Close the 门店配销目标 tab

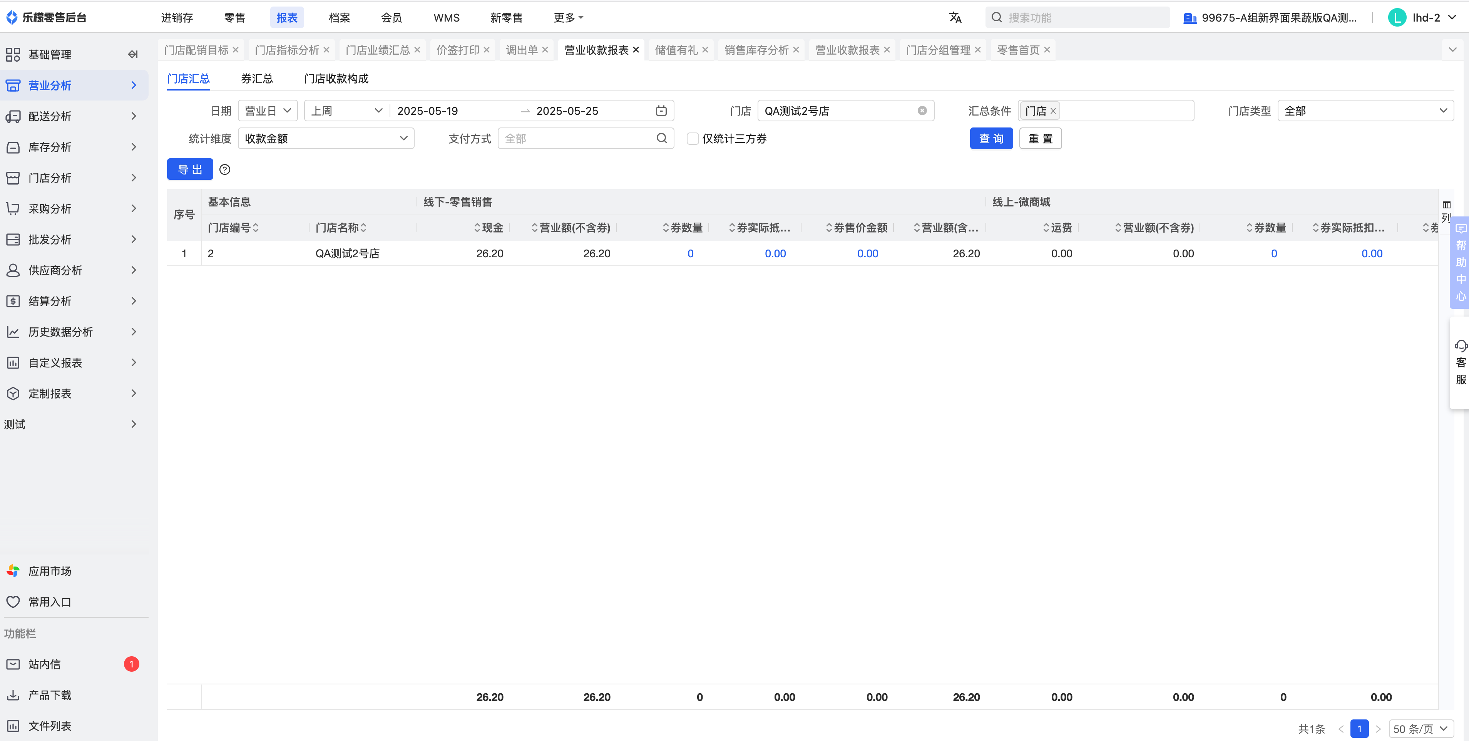point(236,50)
